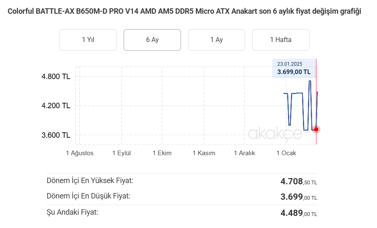This screenshot has height=228, width=377.
Task: Click the 1 Ağustos date label
Action: tap(80, 153)
